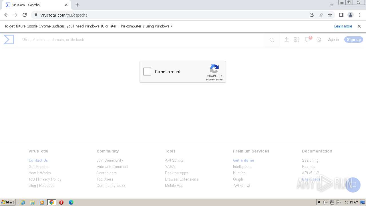The image size is (366, 206).
Task: Open the Releases footer link
Action: click(x=47, y=185)
